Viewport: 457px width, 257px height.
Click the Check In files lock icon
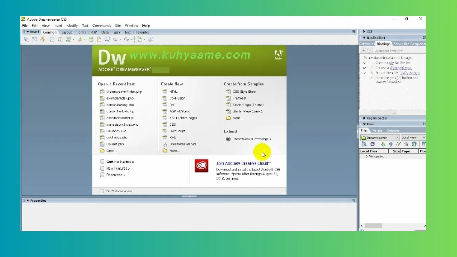coord(406,144)
